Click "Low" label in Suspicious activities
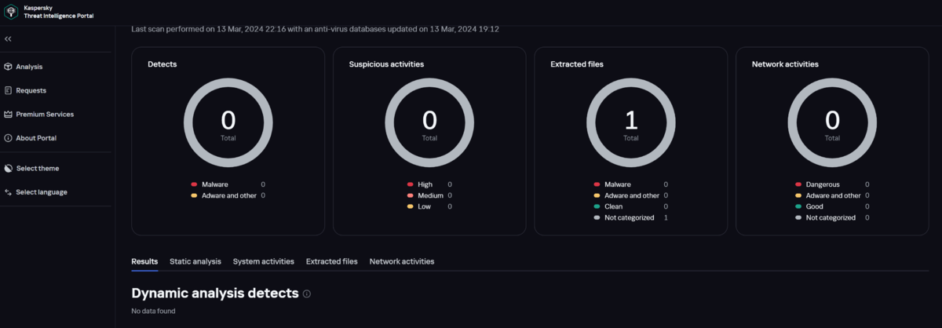This screenshot has height=328, width=942. (424, 206)
